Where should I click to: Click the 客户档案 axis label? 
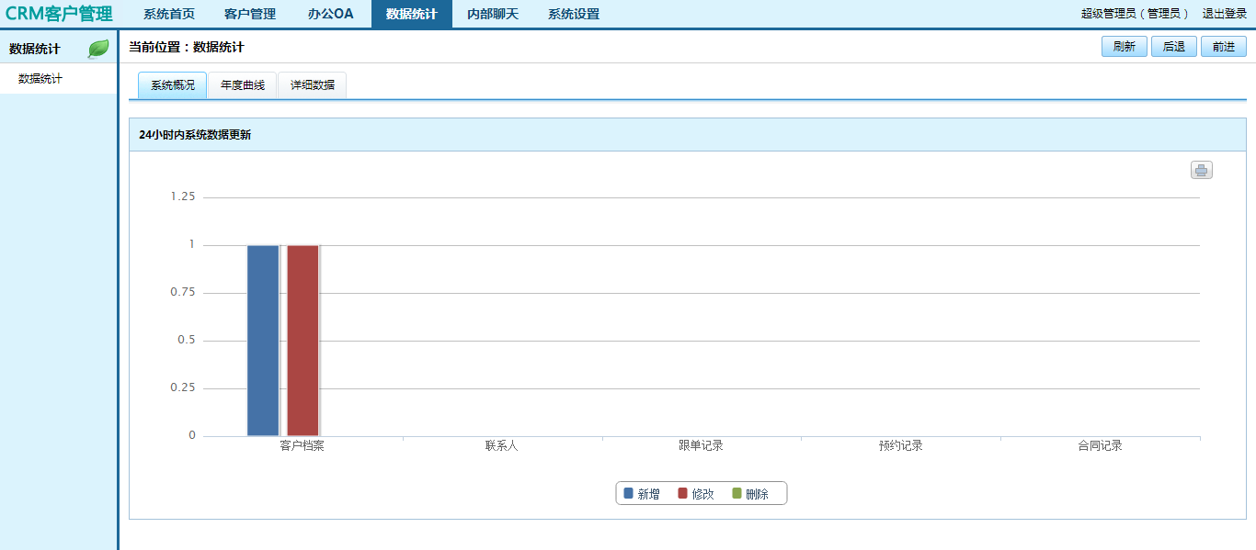point(303,446)
